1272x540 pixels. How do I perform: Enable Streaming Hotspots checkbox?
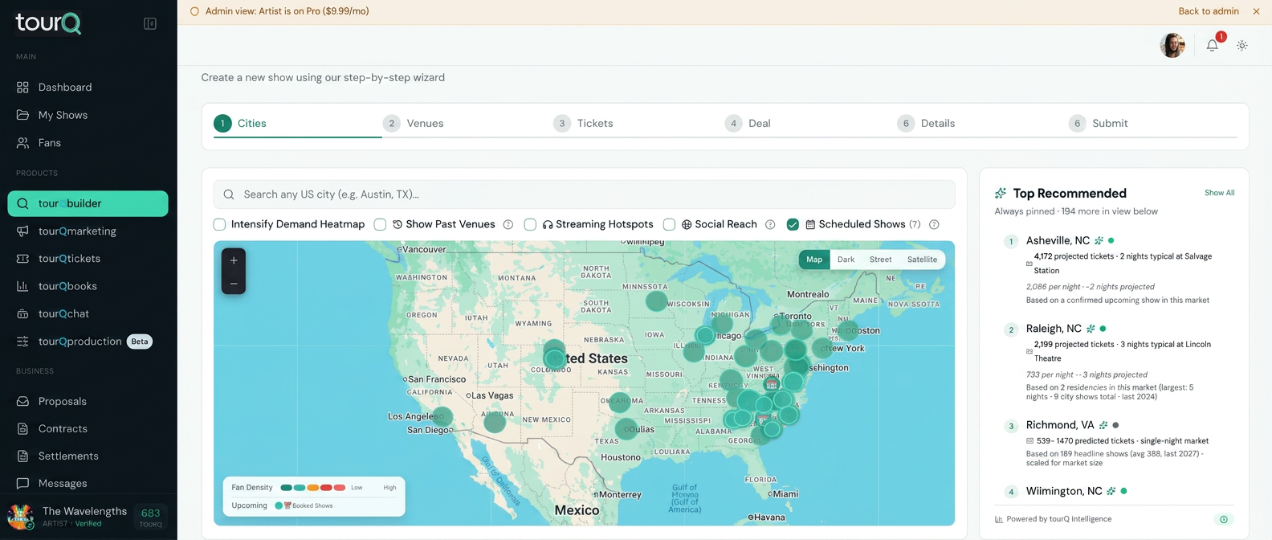click(530, 224)
